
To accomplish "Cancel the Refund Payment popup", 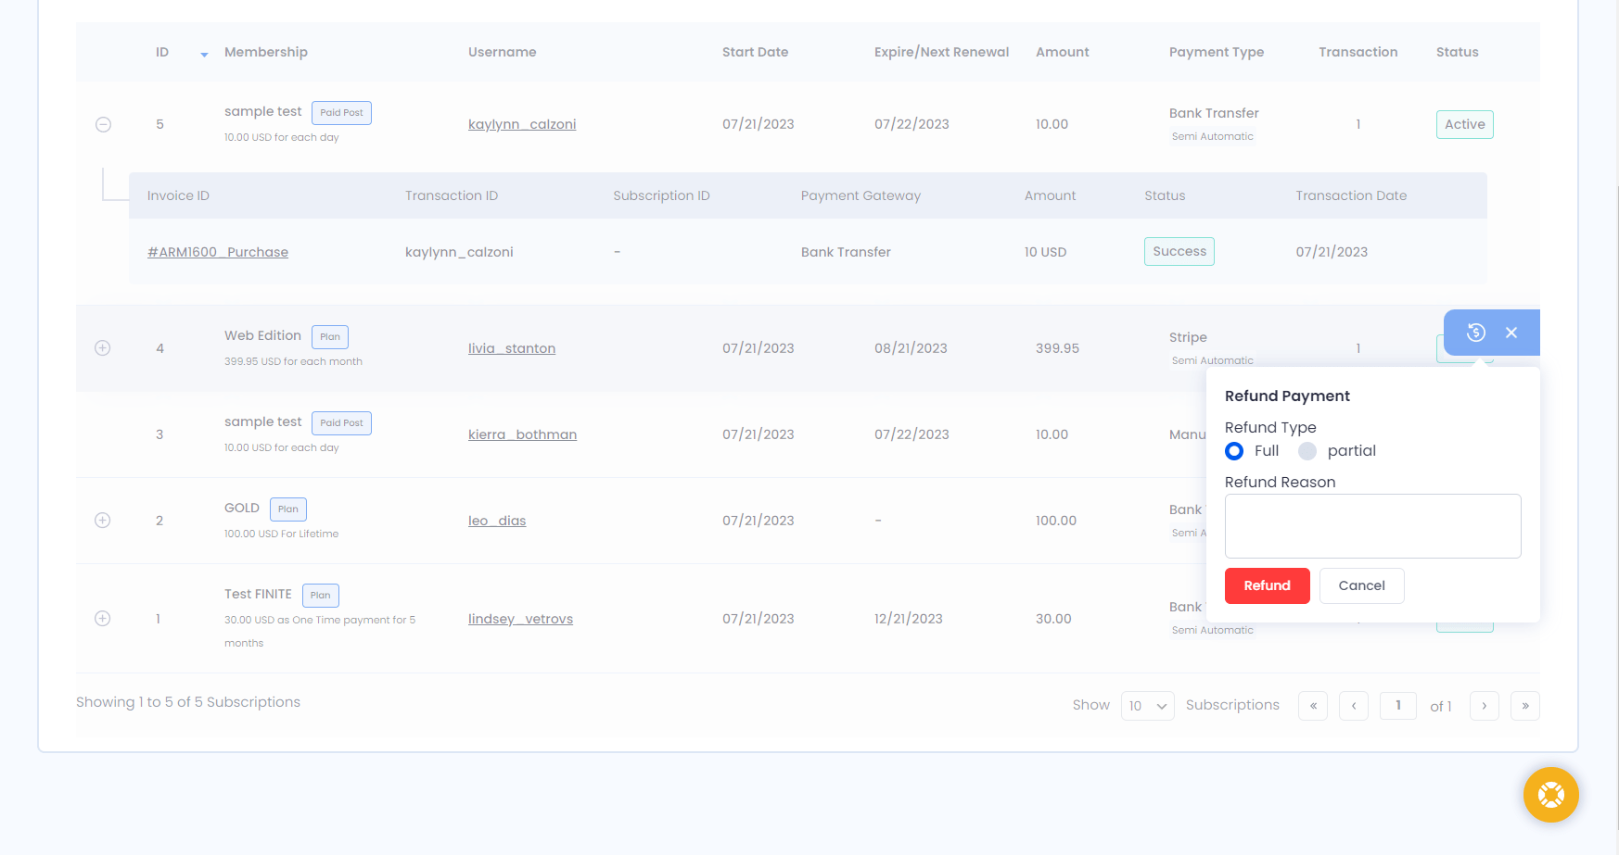I will point(1361,585).
